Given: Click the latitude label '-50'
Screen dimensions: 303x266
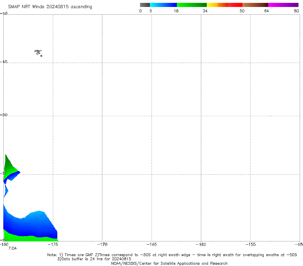Looking at the screenshot, I should 4,115.
